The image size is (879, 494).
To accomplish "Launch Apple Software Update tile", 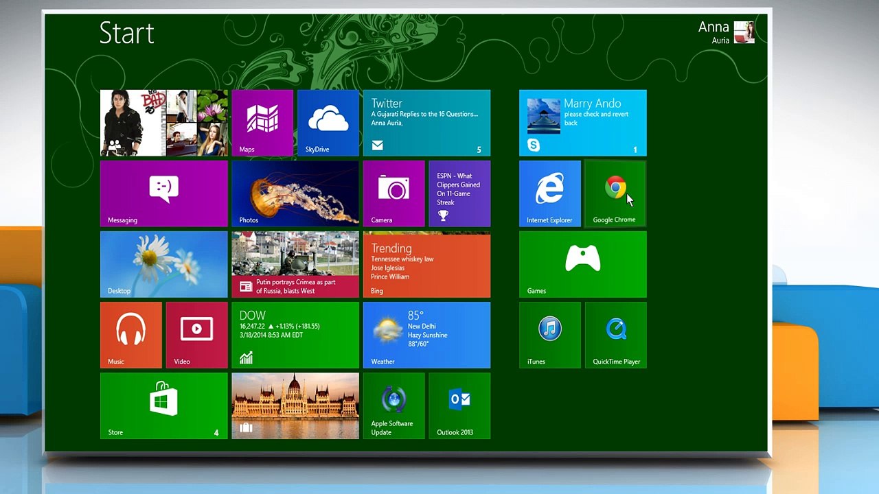I will pos(393,405).
